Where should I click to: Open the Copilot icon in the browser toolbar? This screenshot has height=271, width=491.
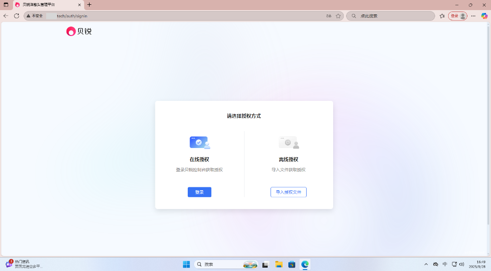(484, 16)
